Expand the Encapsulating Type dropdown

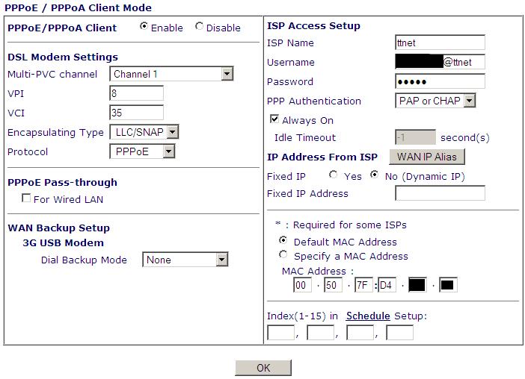click(144, 132)
